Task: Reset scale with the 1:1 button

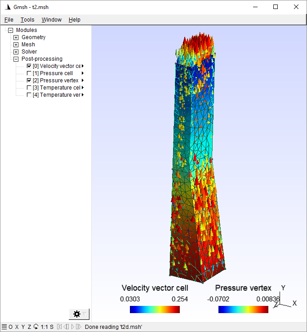Action: pos(44,327)
